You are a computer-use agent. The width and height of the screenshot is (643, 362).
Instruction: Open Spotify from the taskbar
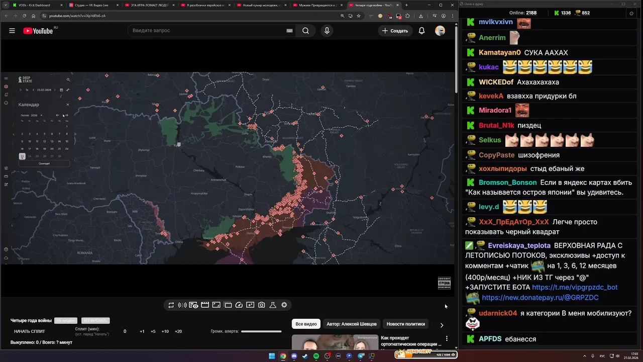(x=316, y=356)
